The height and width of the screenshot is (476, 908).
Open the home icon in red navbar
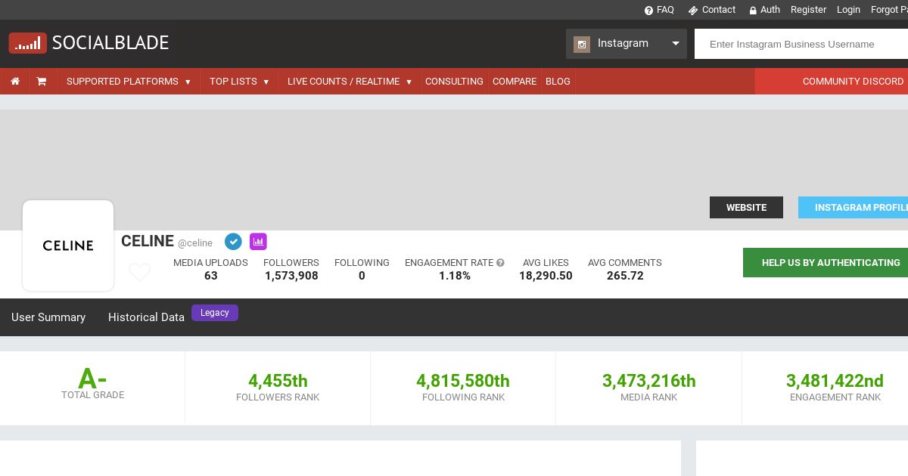click(15, 82)
